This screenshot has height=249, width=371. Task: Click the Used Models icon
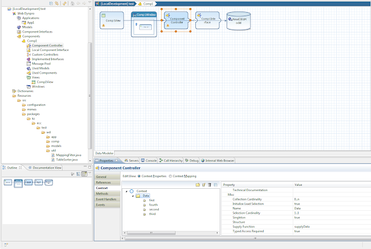tap(28, 68)
